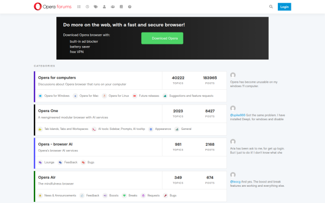
Task: Open the Lounge subcategory link
Action: pyautogui.click(x=49, y=162)
